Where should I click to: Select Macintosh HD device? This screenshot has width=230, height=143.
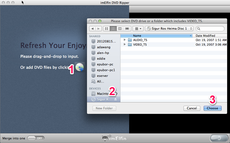103,93
